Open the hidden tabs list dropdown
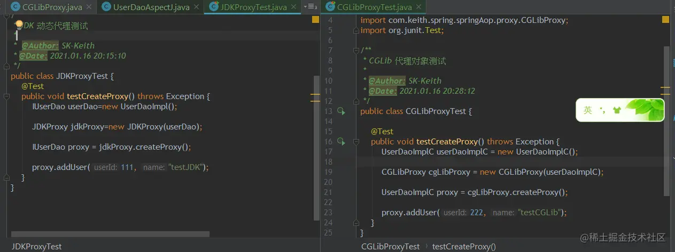This screenshot has width=675, height=252. click(x=309, y=7)
